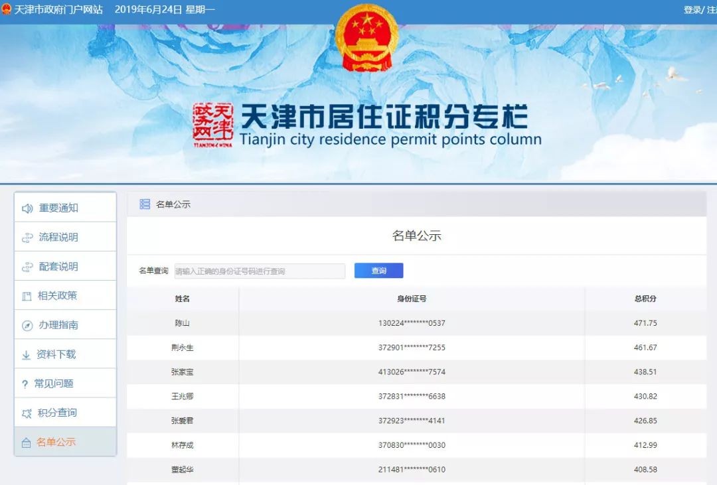
Task: Click the flow icon beside 流程说明
Action: (x=27, y=238)
